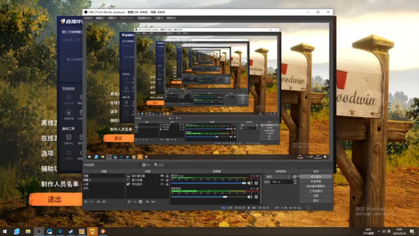Move the source up with the up arrow

click(147, 202)
